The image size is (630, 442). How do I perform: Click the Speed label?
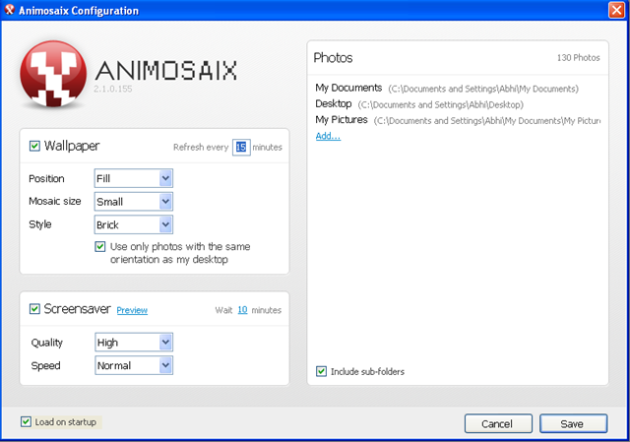[46, 365]
